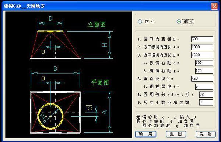The width and height of the screenshot is (221, 142).
Task: Select the 正心 radio option
Action: coord(140,22)
